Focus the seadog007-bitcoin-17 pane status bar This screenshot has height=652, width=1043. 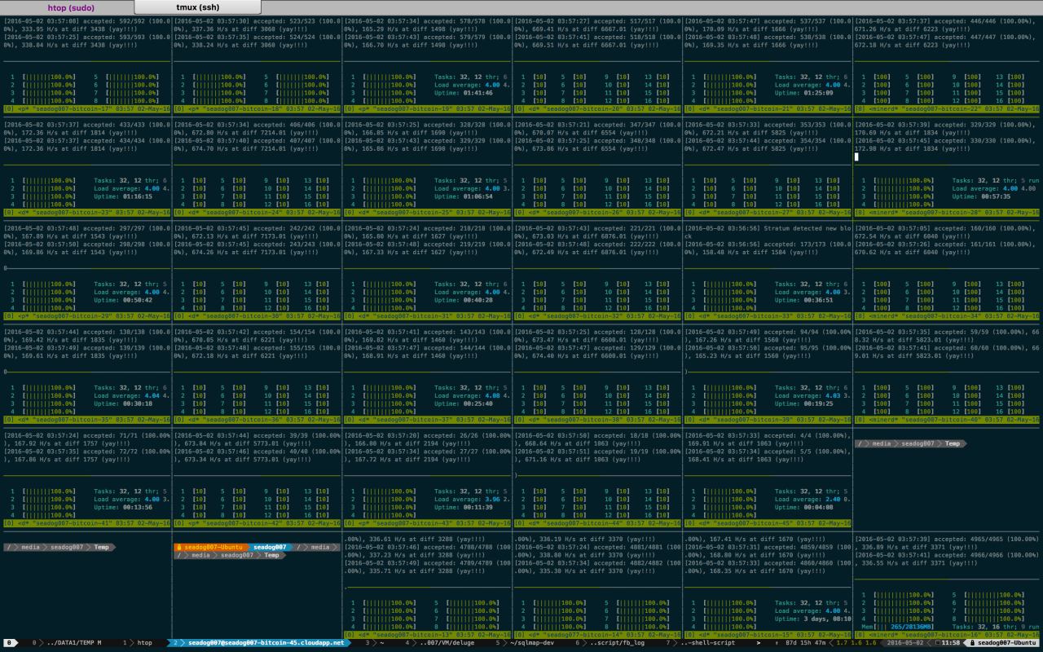(x=86, y=108)
